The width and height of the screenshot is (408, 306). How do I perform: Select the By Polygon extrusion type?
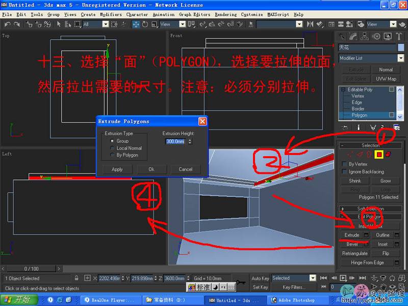coord(112,155)
